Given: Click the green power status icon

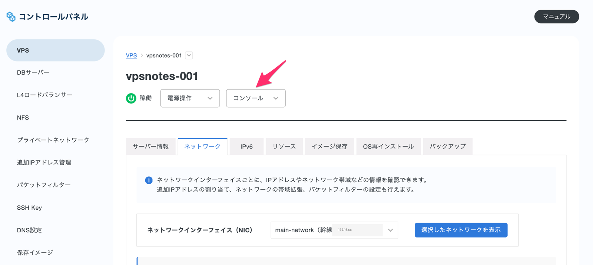Looking at the screenshot, I should pos(131,98).
